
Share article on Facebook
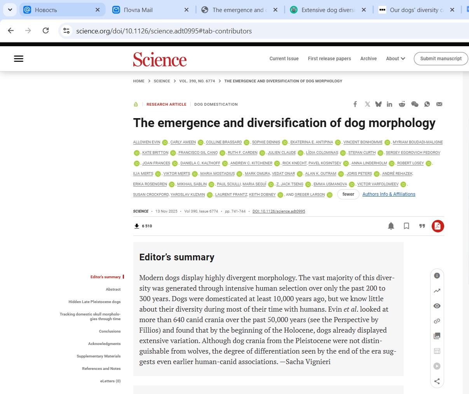pos(355,104)
